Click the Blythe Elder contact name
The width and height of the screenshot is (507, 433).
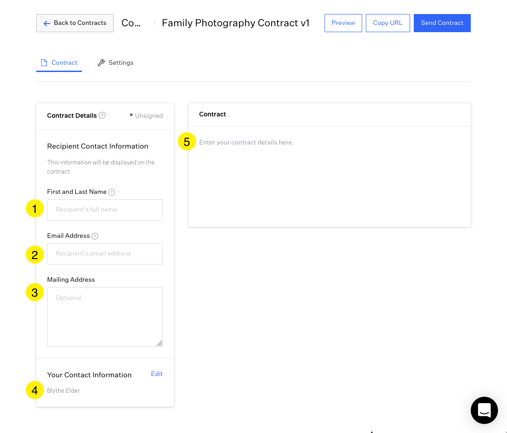(x=63, y=390)
